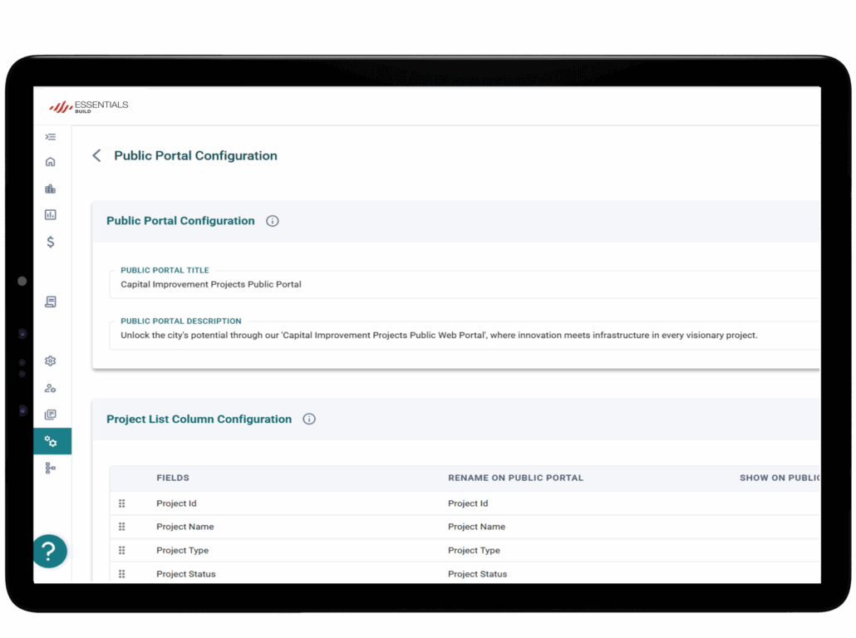Click the drag handle for Project Id row
Image resolution: width=856 pixels, height=638 pixels.
[122, 503]
